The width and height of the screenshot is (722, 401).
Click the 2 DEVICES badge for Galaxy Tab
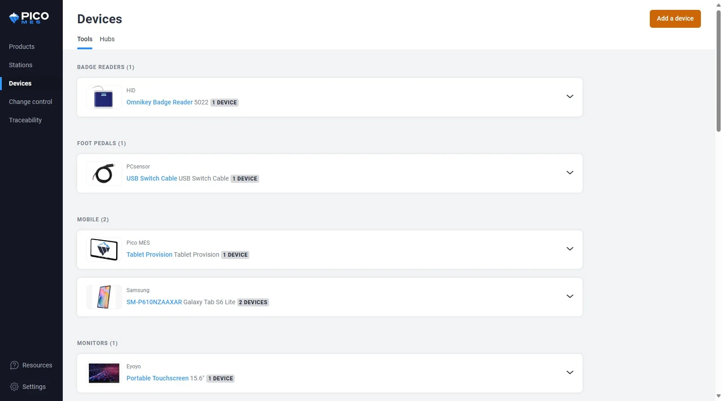pos(253,302)
